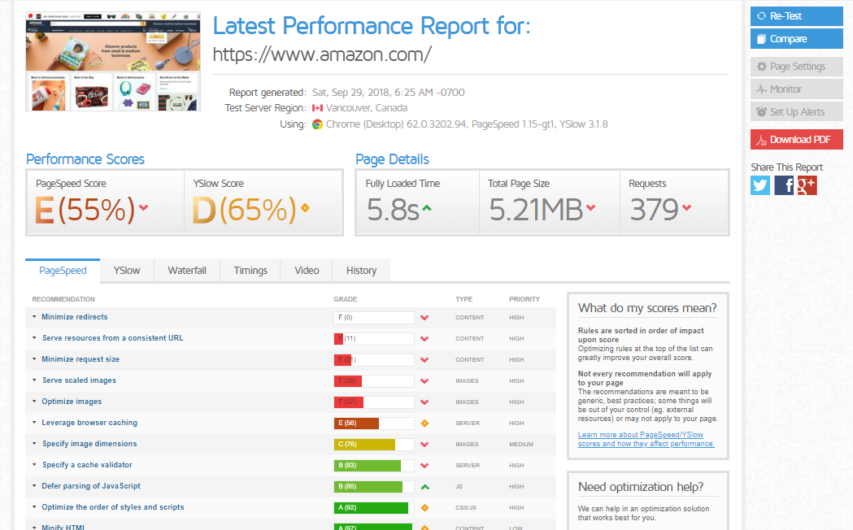Open the Waterfall tab
The image size is (853, 530).
(x=187, y=271)
